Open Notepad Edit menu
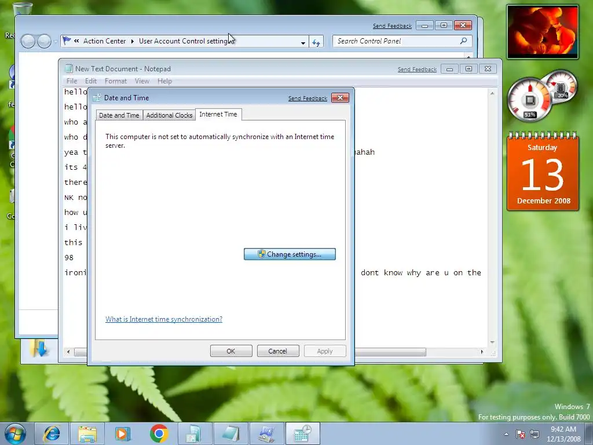593x445 pixels. (91, 81)
